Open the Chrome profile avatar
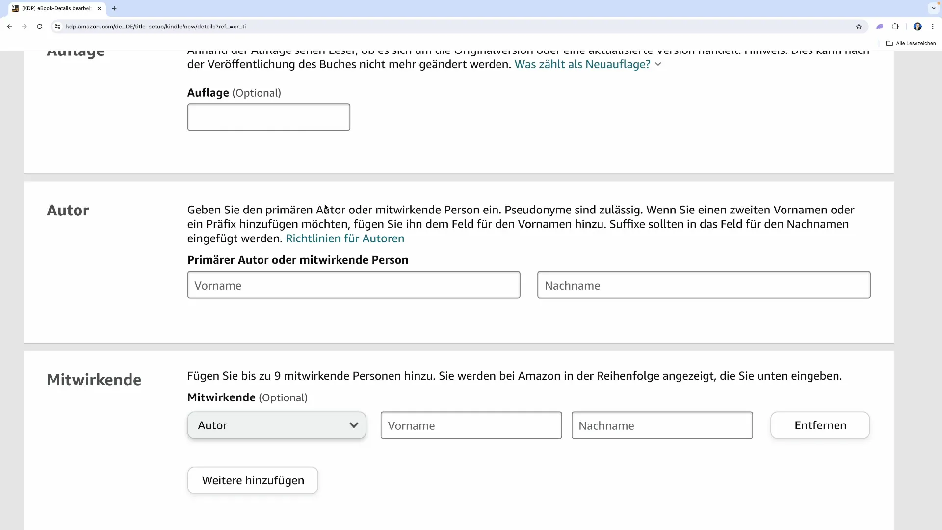Viewport: 942px width, 530px height. tap(917, 26)
